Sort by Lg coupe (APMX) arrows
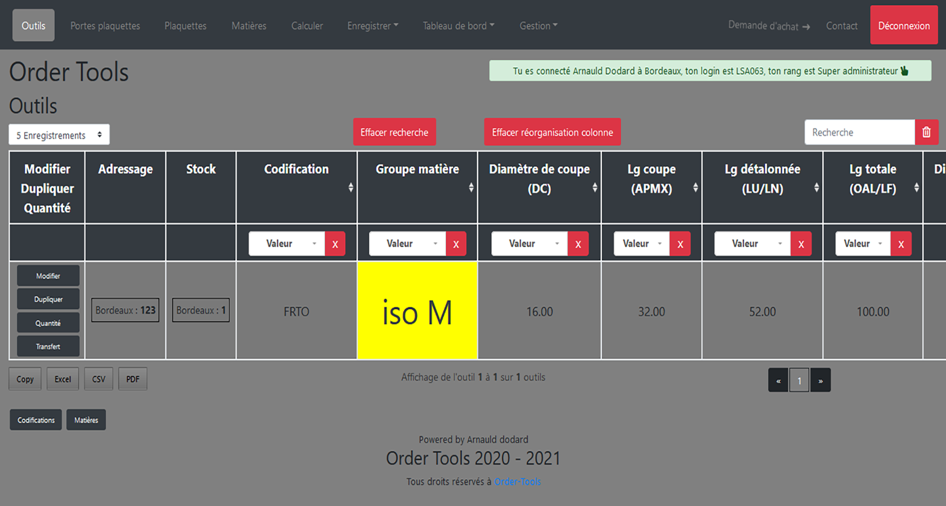The height and width of the screenshot is (506, 946). 695,188
